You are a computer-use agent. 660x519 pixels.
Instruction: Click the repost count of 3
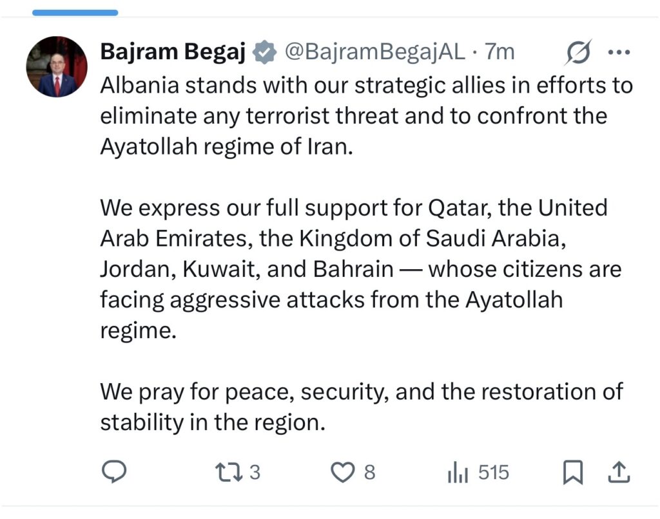(x=255, y=473)
